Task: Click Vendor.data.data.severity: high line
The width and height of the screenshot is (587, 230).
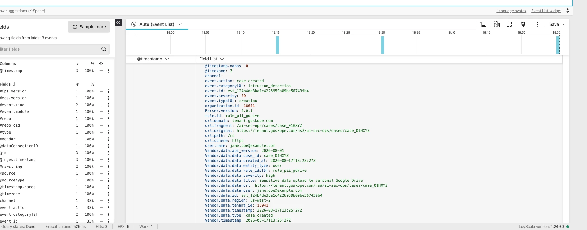Action: [x=240, y=176]
